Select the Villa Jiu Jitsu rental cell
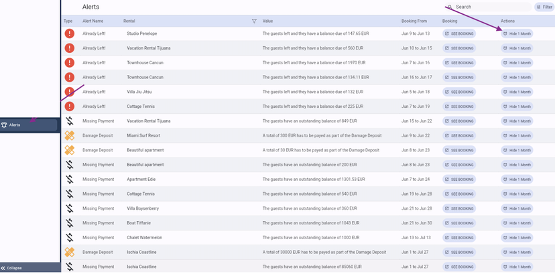Image resolution: width=555 pixels, height=274 pixels. (139, 92)
